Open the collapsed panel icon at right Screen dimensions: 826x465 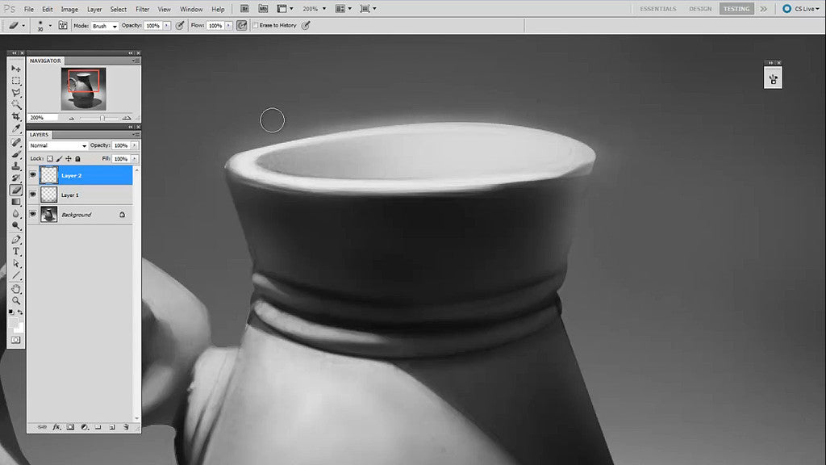click(773, 79)
